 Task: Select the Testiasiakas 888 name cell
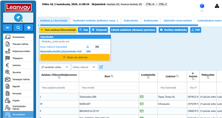pos(109,97)
